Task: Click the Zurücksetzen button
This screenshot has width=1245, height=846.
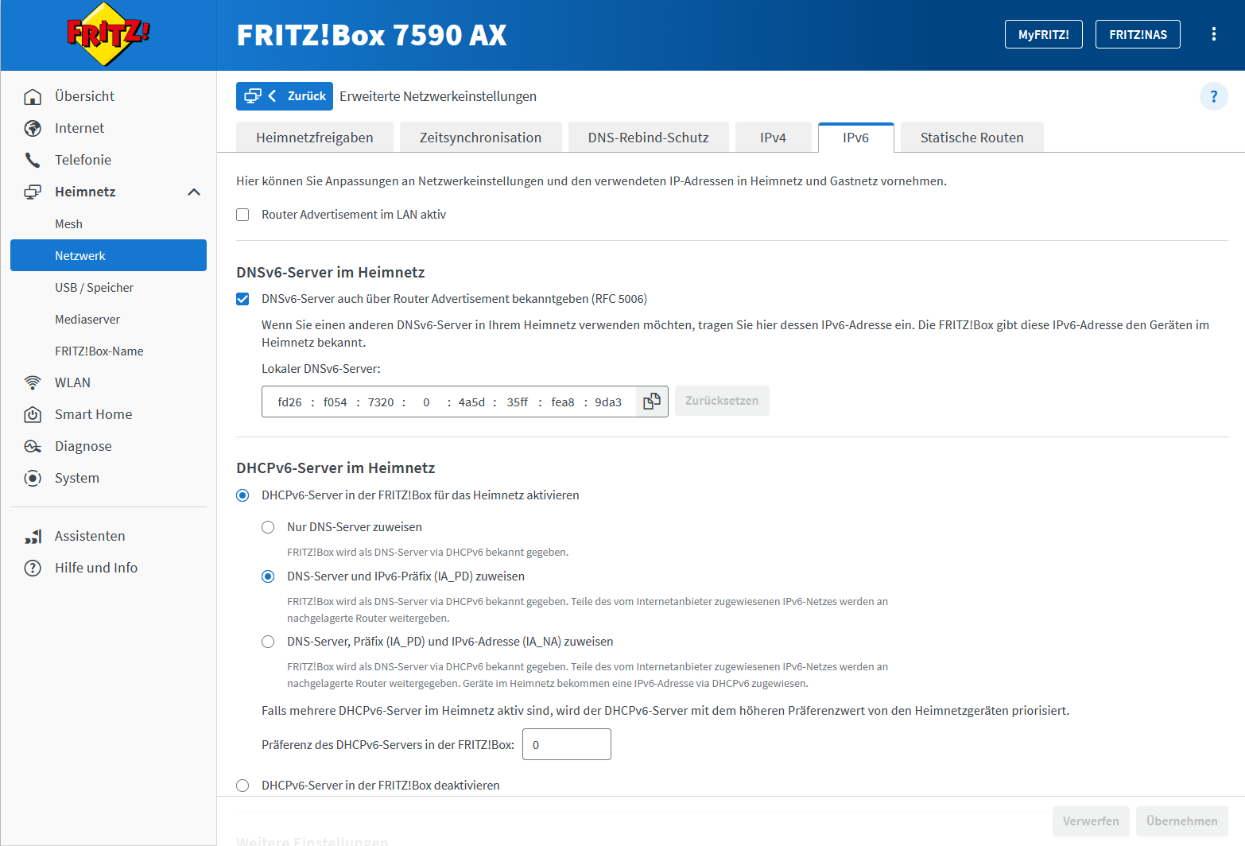Action: 722,401
